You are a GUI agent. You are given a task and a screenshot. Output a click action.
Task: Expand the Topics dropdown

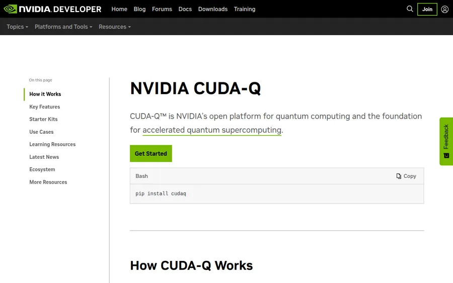[17, 27]
